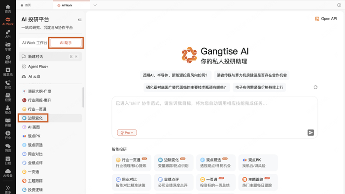The width and height of the screenshot is (345, 194).
Task: Open the 观点PK card under 智能投研
Action: [x=258, y=163]
